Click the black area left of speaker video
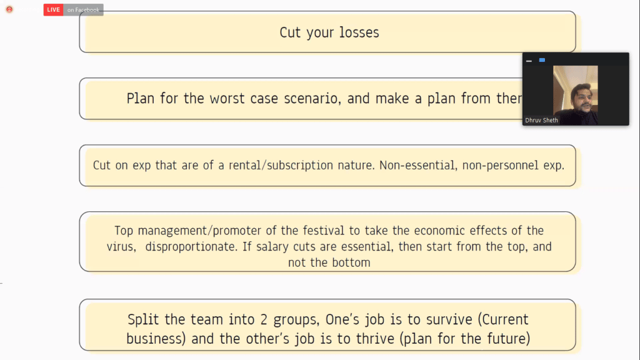 coord(537,91)
